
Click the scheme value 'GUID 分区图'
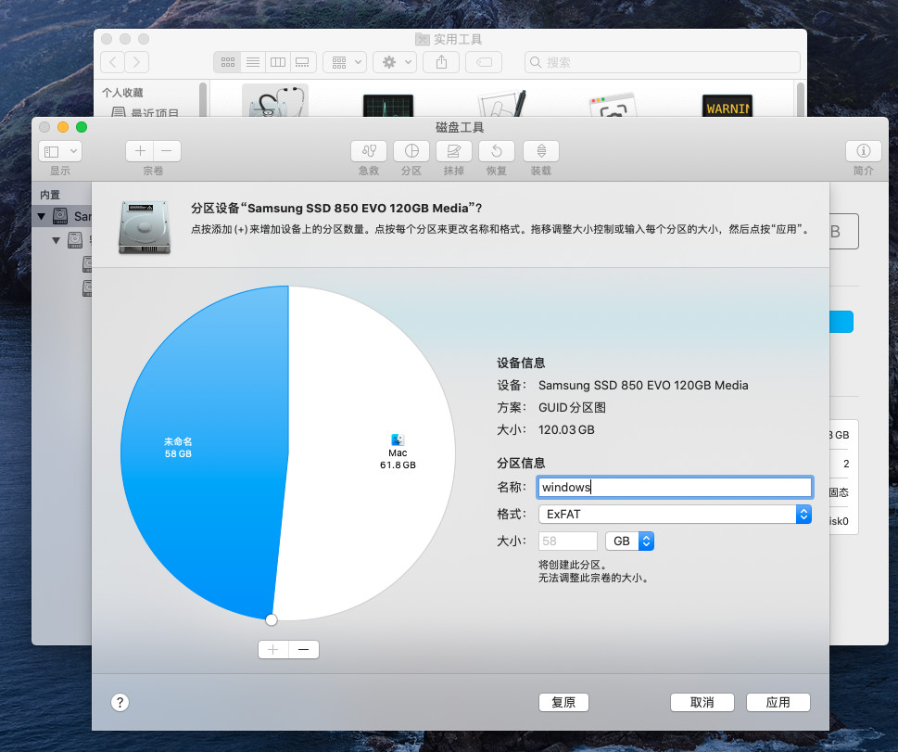572,407
